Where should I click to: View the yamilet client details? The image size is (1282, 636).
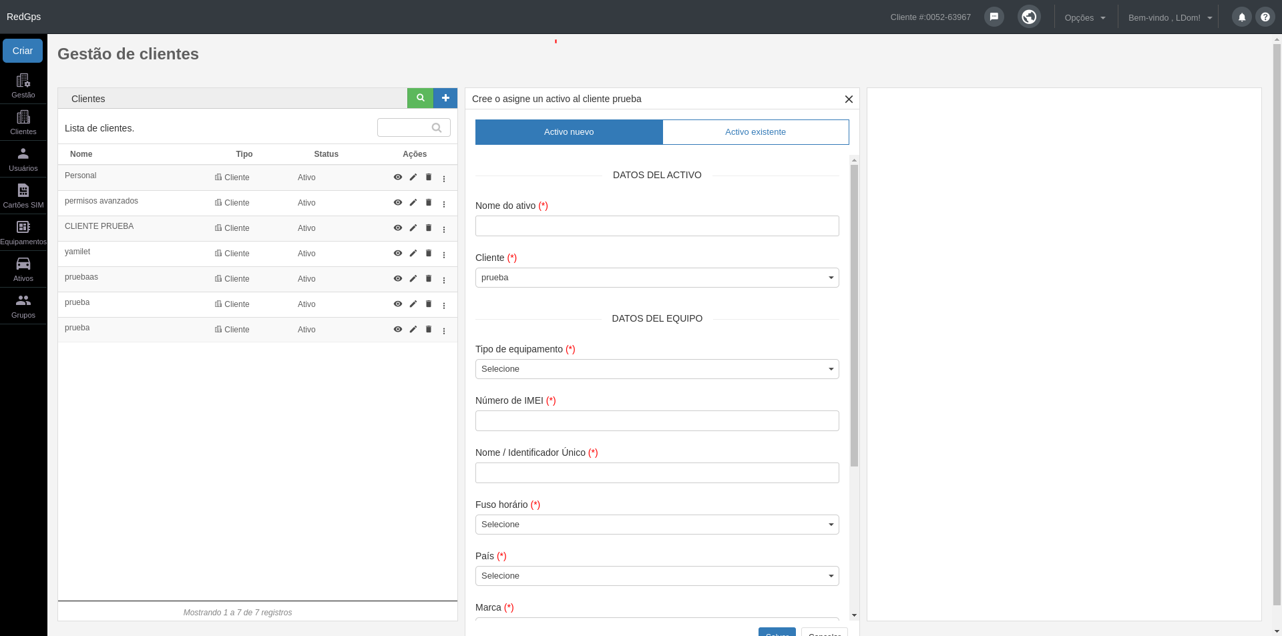coord(398,254)
